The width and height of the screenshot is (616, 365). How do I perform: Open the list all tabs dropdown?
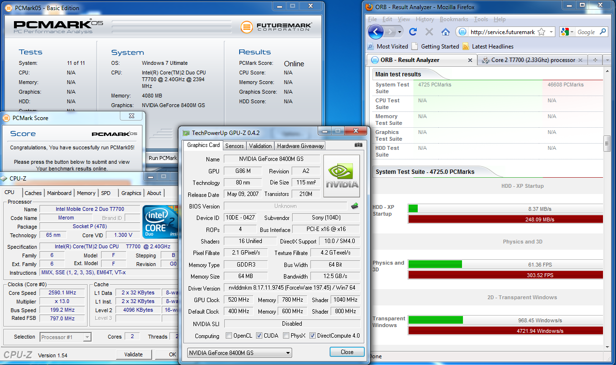[x=607, y=60]
